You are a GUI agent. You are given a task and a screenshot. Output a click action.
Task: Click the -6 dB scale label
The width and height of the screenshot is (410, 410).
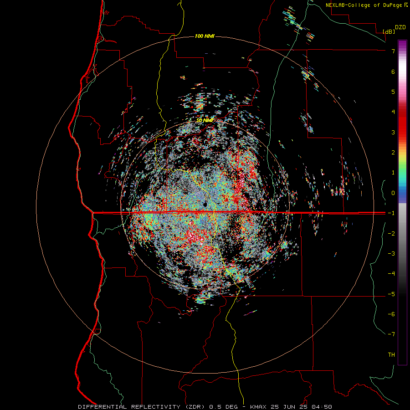391,314
